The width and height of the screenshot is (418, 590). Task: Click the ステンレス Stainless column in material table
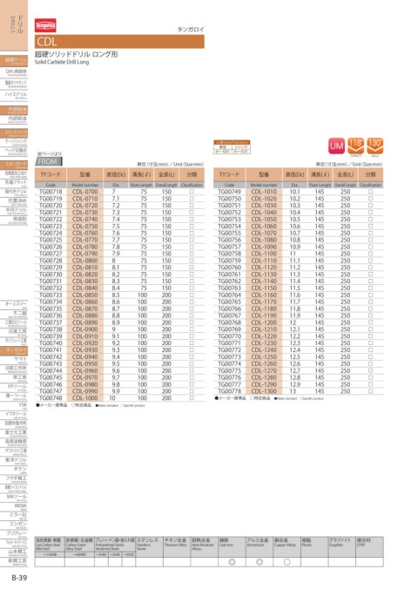[x=149, y=552]
